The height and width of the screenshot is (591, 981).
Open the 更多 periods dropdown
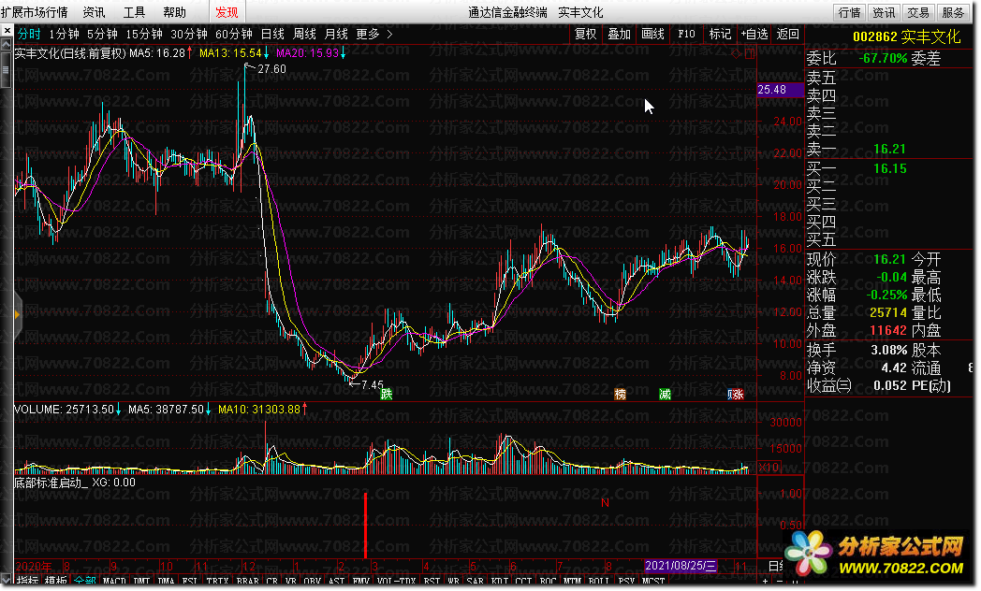tap(368, 34)
